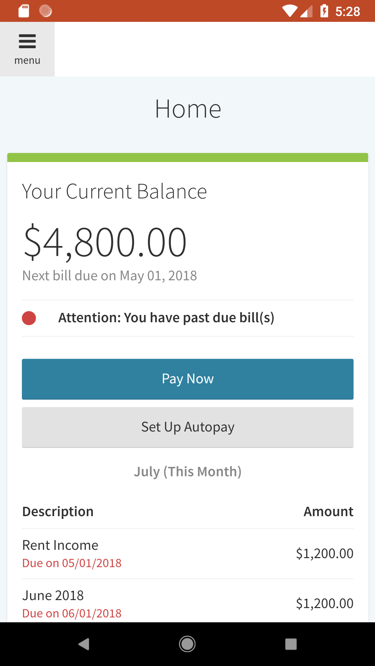Tap the July (This Month) heading
375x666 pixels.
(x=187, y=472)
